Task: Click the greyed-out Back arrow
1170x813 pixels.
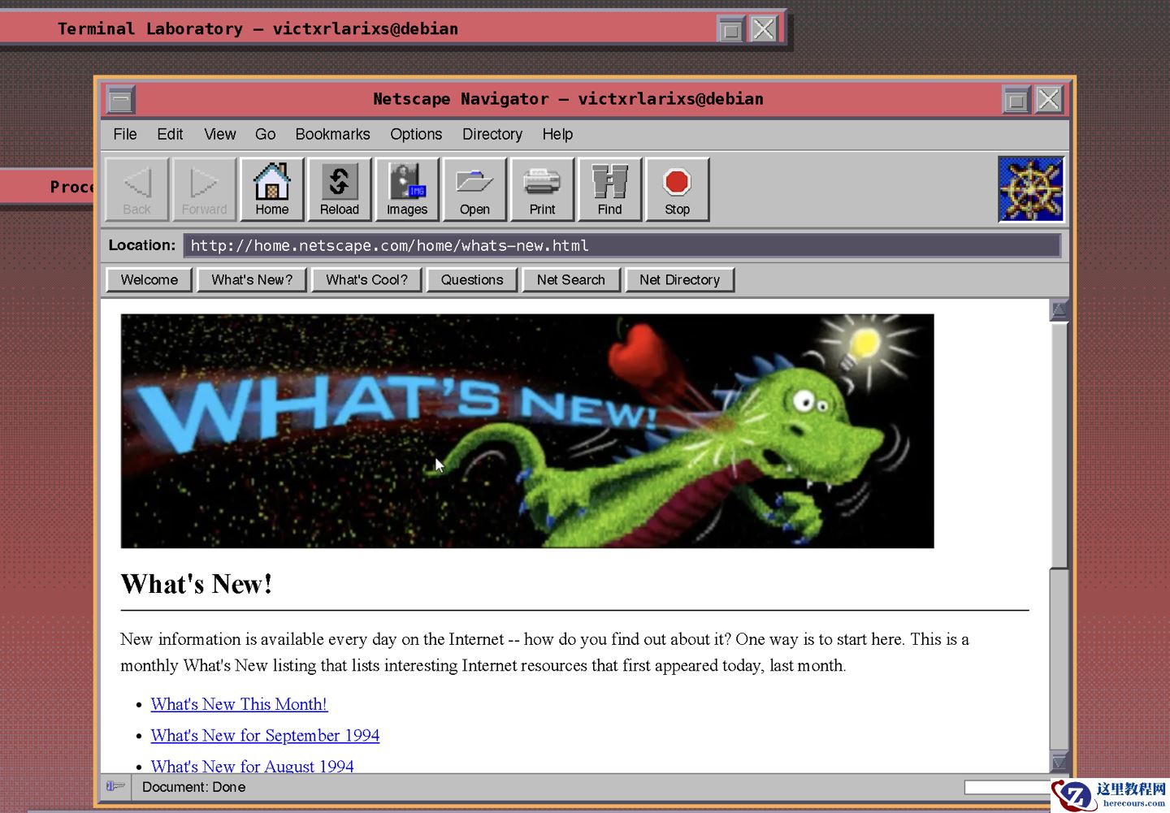Action: pos(136,189)
